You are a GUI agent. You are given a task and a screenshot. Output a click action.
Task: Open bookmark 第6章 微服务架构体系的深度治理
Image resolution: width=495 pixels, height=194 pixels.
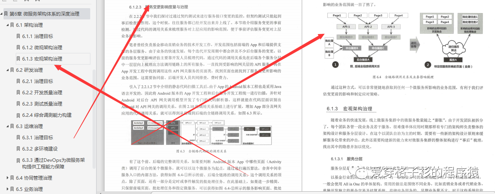click(x=44, y=14)
